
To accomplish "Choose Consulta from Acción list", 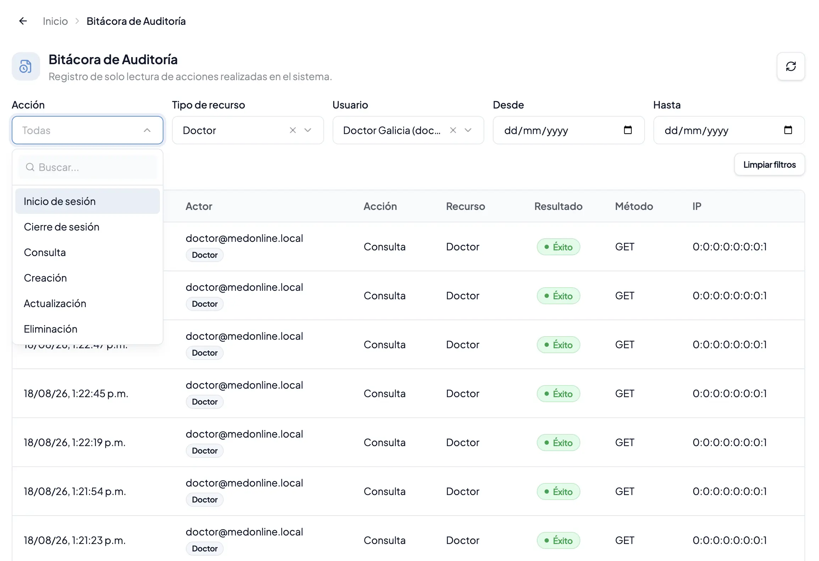I will [88, 252].
